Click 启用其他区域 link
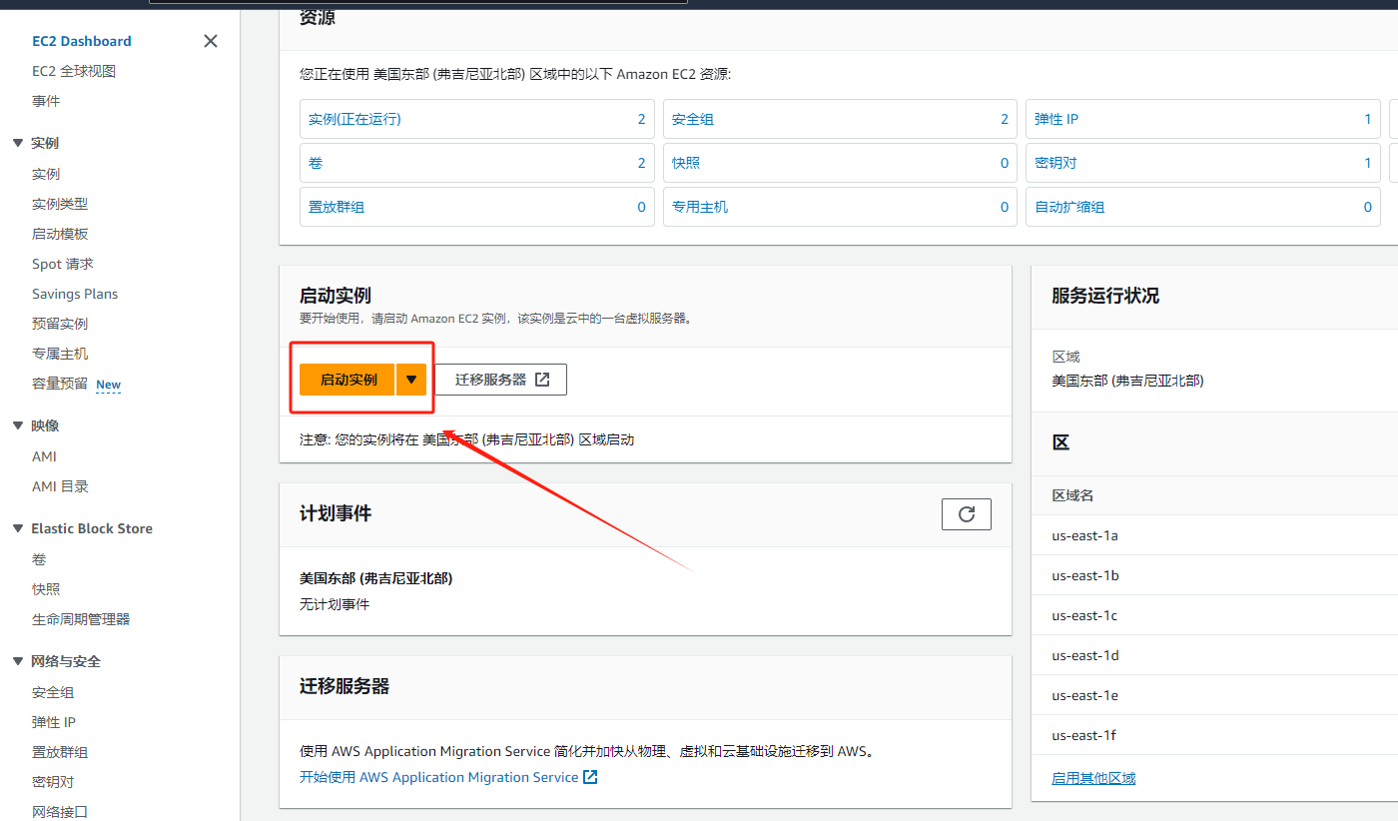 [x=1093, y=778]
